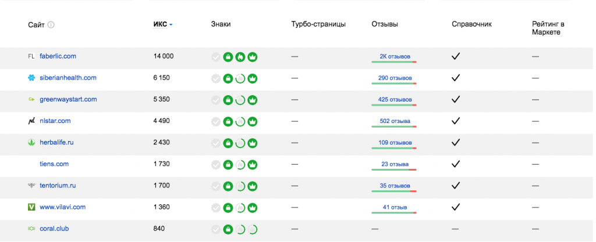Click the greenwaystart.com favicon
The height and width of the screenshot is (242, 596).
coord(31,100)
